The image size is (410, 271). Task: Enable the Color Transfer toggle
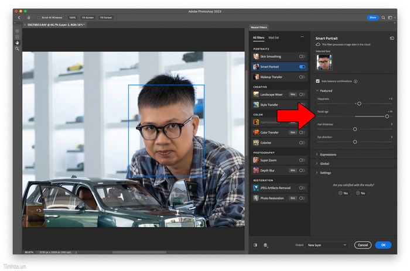point(302,132)
